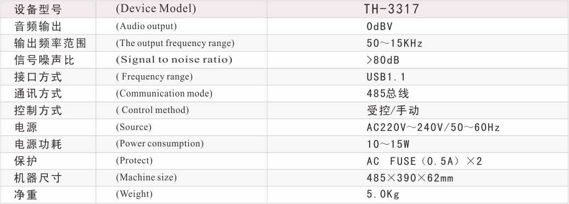Screen dimensions: 569x204
Task: Select the 输出频率范围 row label
Action: (x=50, y=43)
